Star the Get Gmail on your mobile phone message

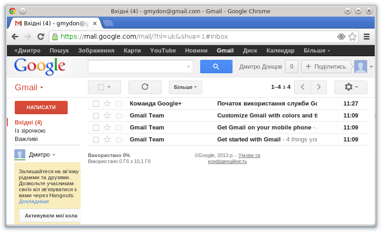point(107,128)
